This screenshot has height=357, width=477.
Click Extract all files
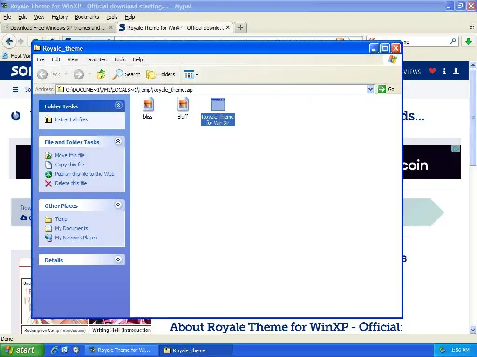coord(71,119)
